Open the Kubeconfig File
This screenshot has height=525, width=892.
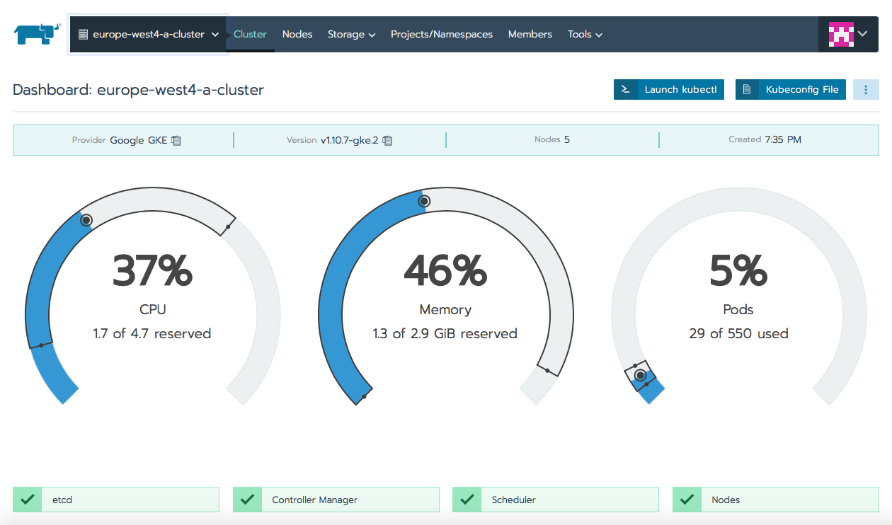[x=791, y=90]
